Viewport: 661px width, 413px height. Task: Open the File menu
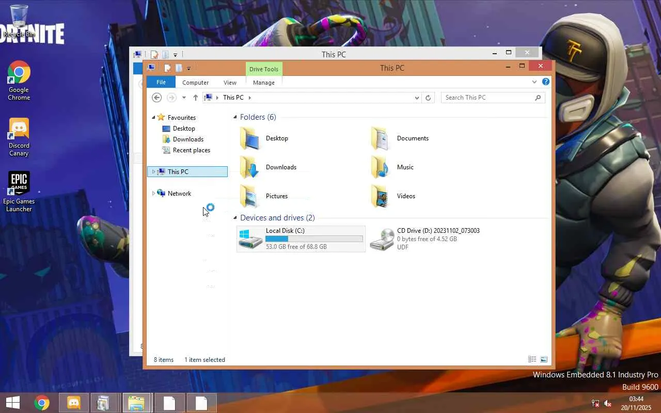[161, 82]
